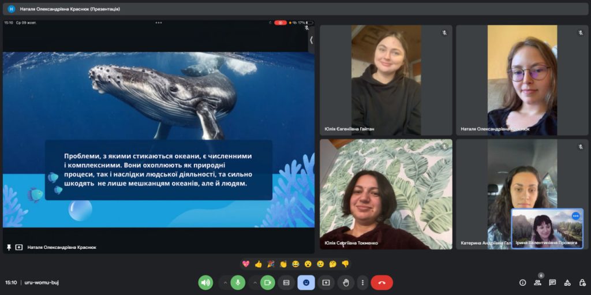Image resolution: width=591 pixels, height=295 pixels.
Task: Expand audio settings arrow beside microphone
Action: pyautogui.click(x=225, y=282)
